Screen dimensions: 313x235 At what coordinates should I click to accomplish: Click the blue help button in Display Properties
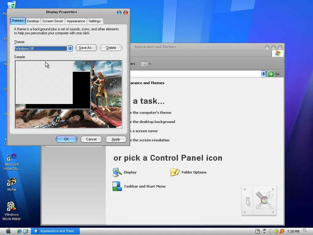(x=119, y=13)
